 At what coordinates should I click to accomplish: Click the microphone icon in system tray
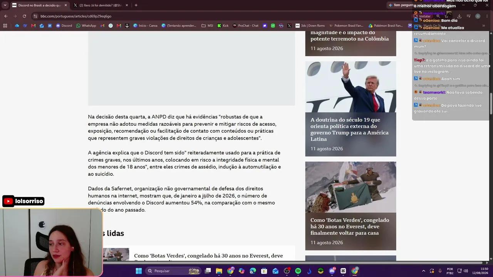coord(440,271)
